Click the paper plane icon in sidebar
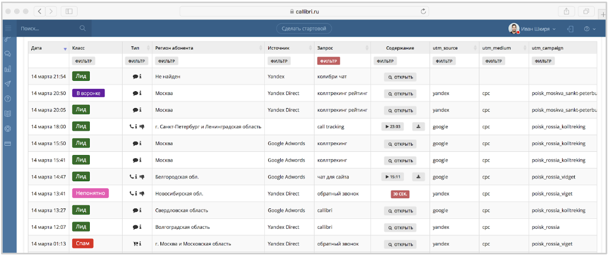 (x=8, y=84)
